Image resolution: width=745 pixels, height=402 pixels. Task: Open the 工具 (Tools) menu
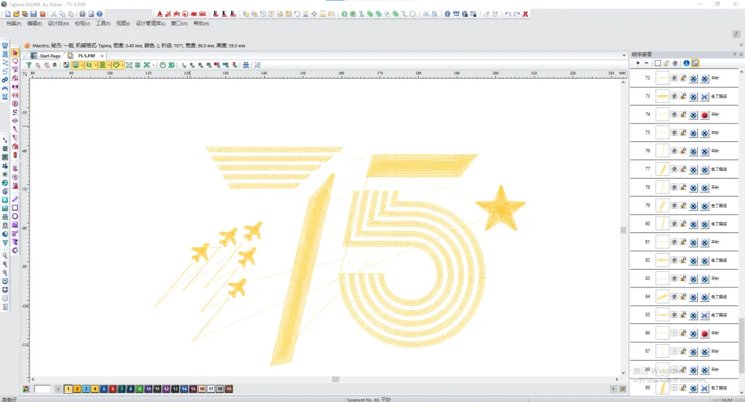click(103, 23)
